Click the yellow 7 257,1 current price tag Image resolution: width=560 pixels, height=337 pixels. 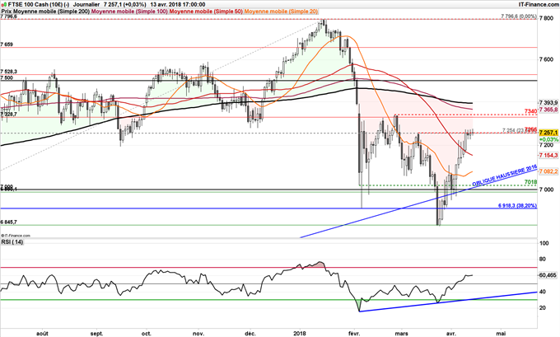coord(548,133)
